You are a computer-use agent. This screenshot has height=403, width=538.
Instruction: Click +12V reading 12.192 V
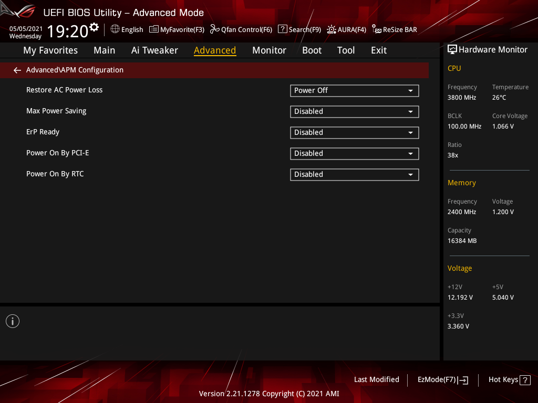pos(460,298)
